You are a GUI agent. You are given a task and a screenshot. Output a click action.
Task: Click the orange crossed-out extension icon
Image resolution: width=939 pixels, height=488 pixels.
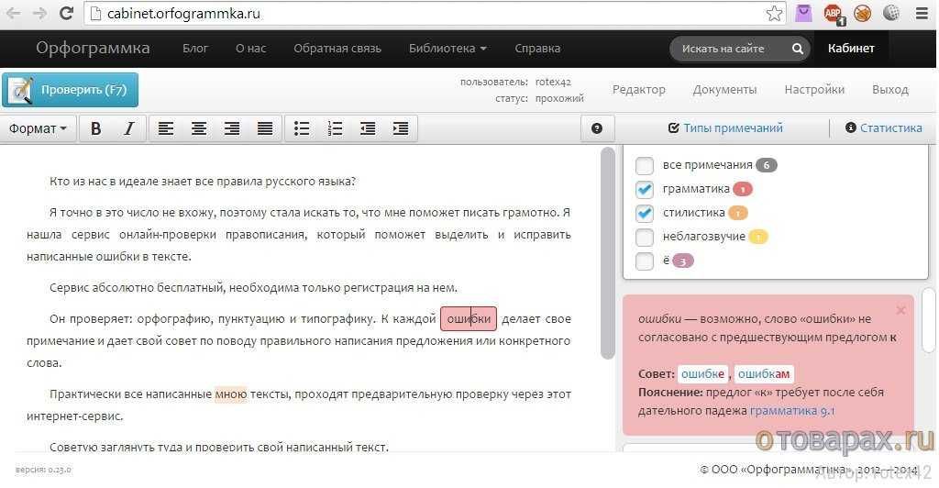click(862, 13)
